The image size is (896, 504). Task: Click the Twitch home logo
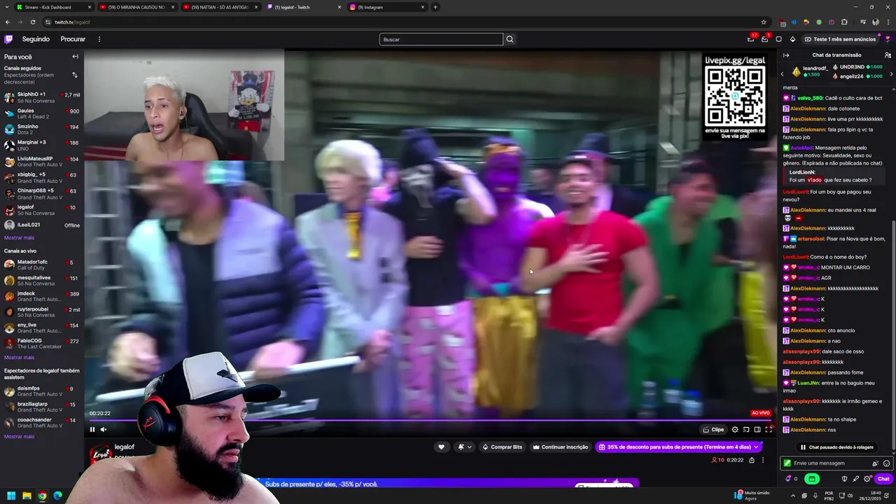click(8, 39)
